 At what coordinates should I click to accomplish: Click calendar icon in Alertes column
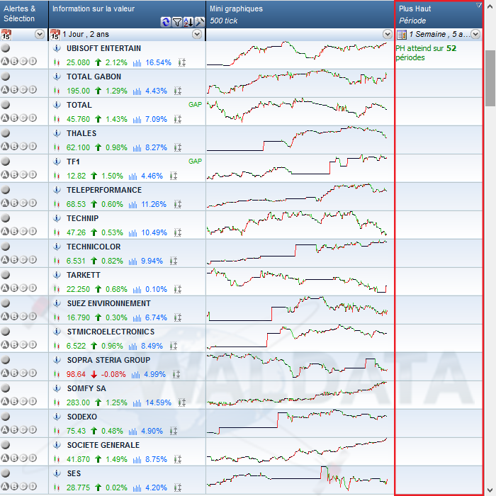(x=6, y=34)
